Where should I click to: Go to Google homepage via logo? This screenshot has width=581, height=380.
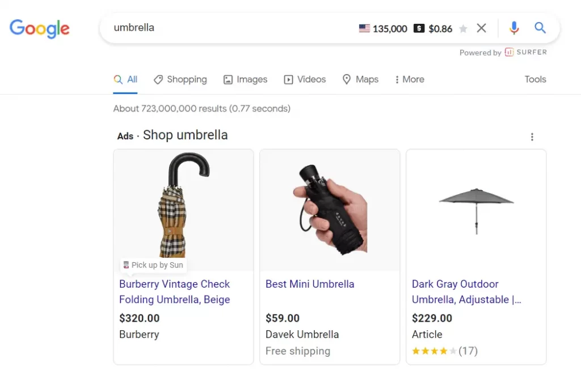pos(40,28)
